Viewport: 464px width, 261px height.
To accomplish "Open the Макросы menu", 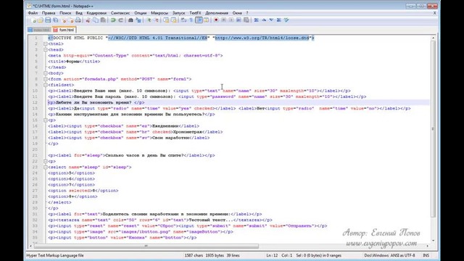I will click(159, 13).
